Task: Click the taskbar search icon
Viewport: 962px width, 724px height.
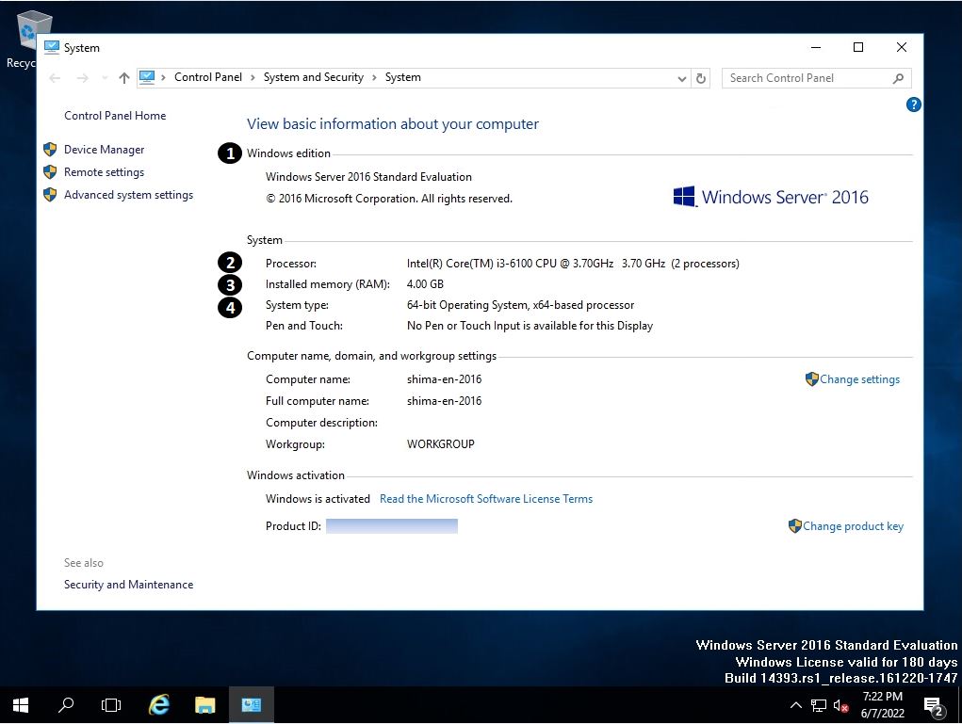Action: [x=66, y=705]
